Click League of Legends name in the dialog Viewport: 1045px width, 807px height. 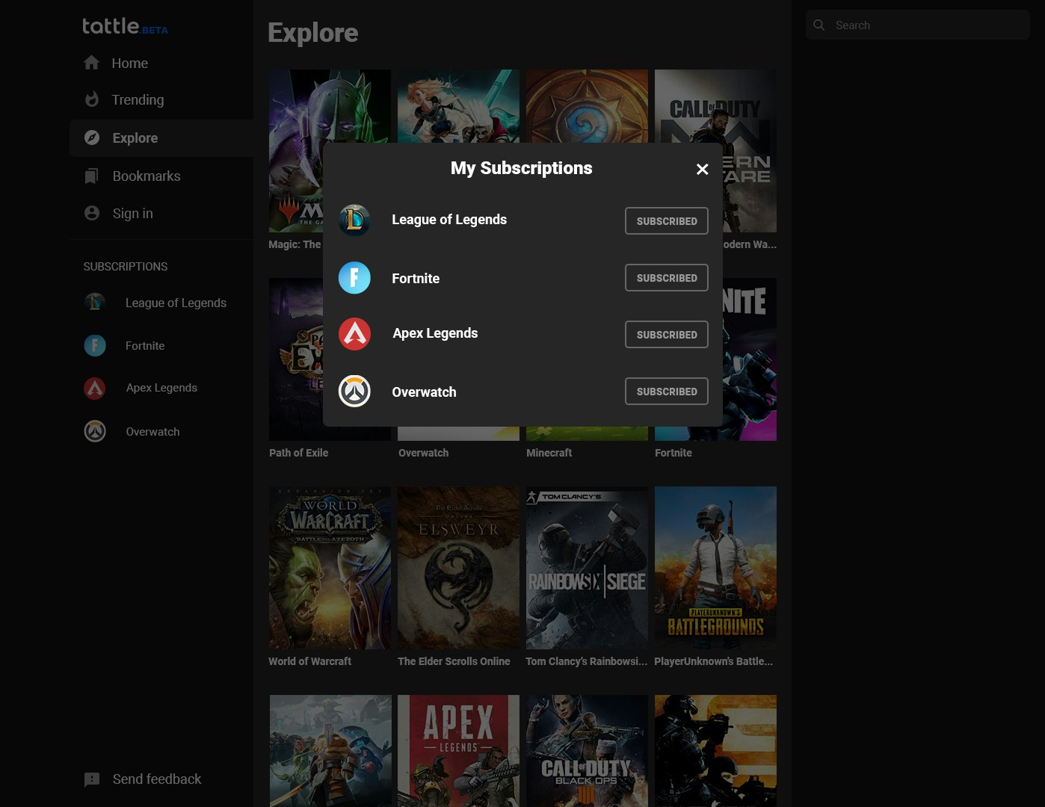(449, 220)
